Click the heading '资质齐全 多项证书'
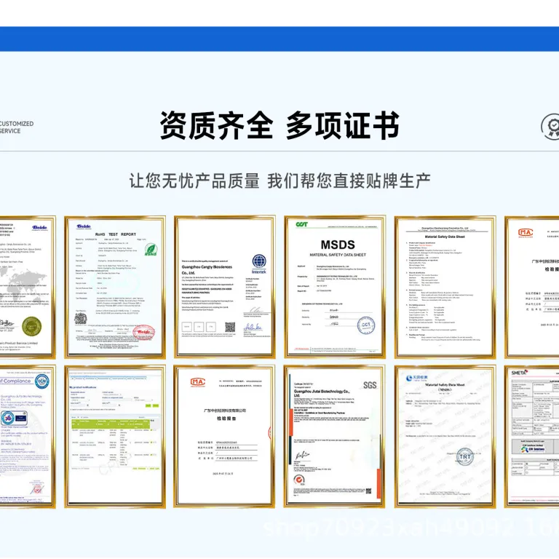 click(x=279, y=125)
